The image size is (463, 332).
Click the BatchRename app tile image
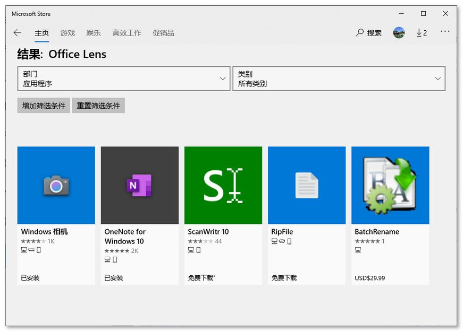[390, 185]
